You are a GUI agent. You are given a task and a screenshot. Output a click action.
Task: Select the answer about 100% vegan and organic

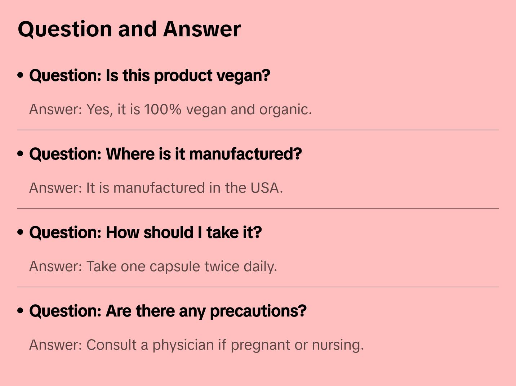click(170, 109)
